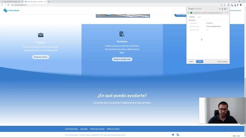
Task: Open the Política de privacidad footer link
Action: 97,129
